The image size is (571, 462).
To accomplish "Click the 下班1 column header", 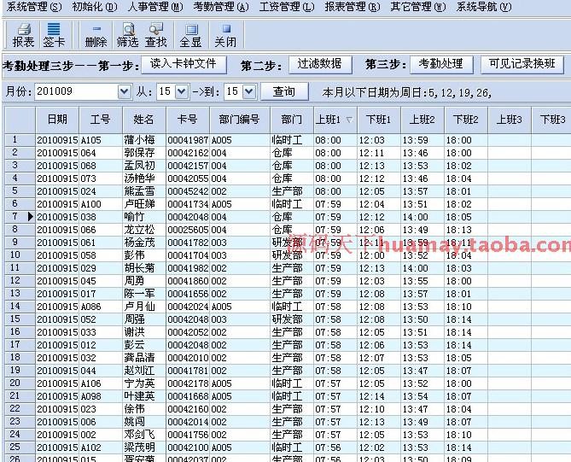I will (379, 120).
